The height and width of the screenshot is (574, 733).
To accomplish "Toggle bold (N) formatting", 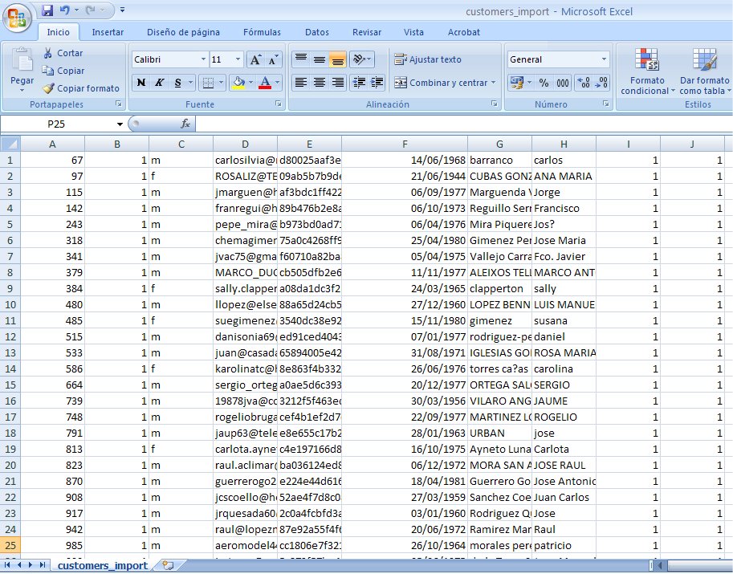I will [140, 83].
